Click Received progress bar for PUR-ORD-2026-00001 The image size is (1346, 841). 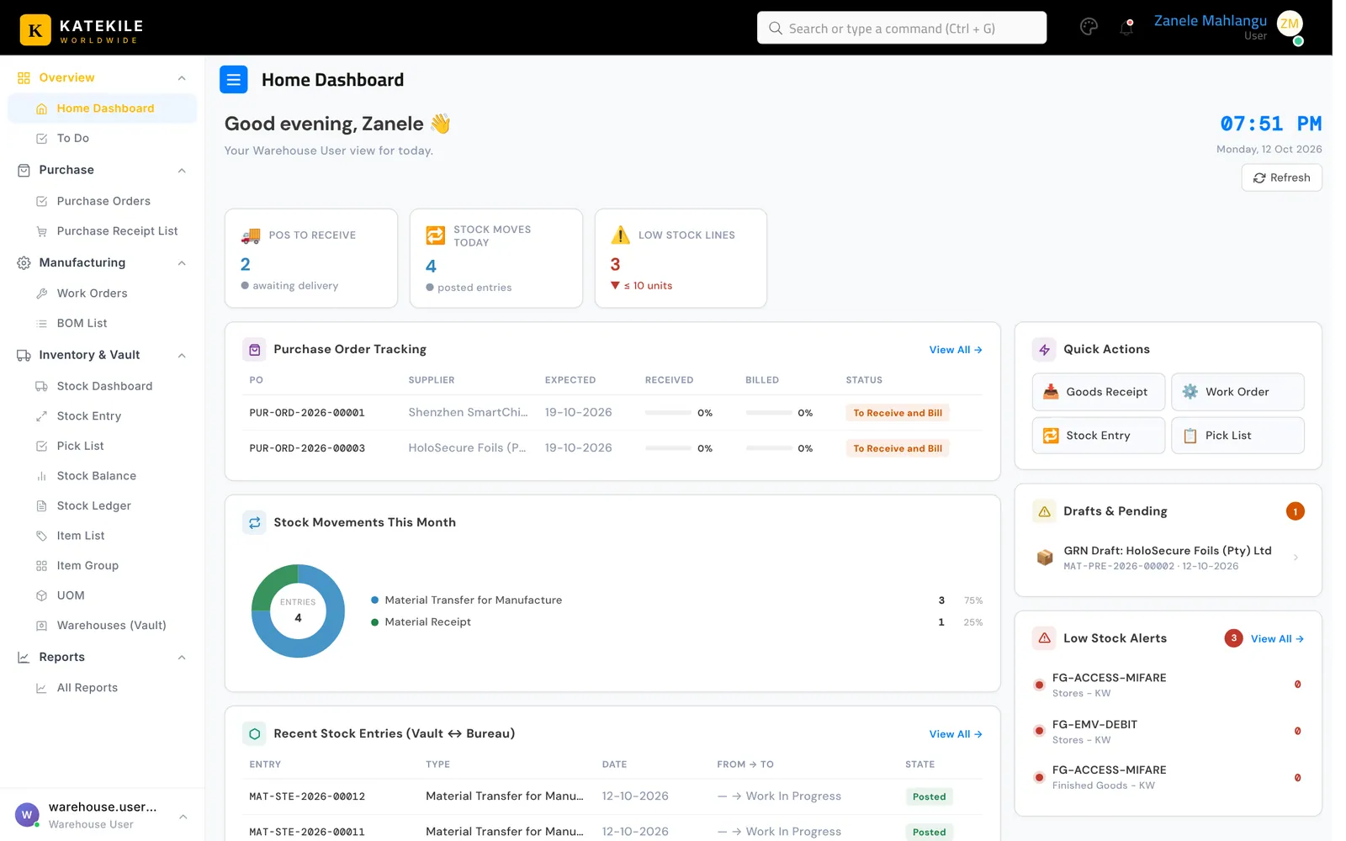coord(668,413)
